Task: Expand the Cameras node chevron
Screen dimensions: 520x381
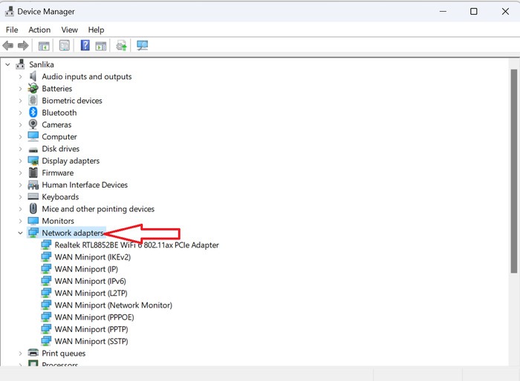Action: [20, 125]
